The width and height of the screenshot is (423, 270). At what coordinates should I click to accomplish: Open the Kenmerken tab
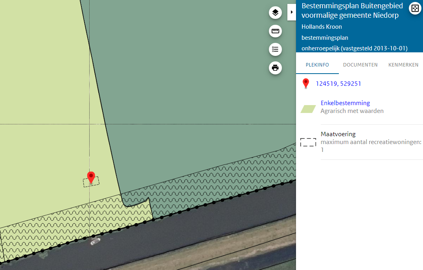point(403,65)
